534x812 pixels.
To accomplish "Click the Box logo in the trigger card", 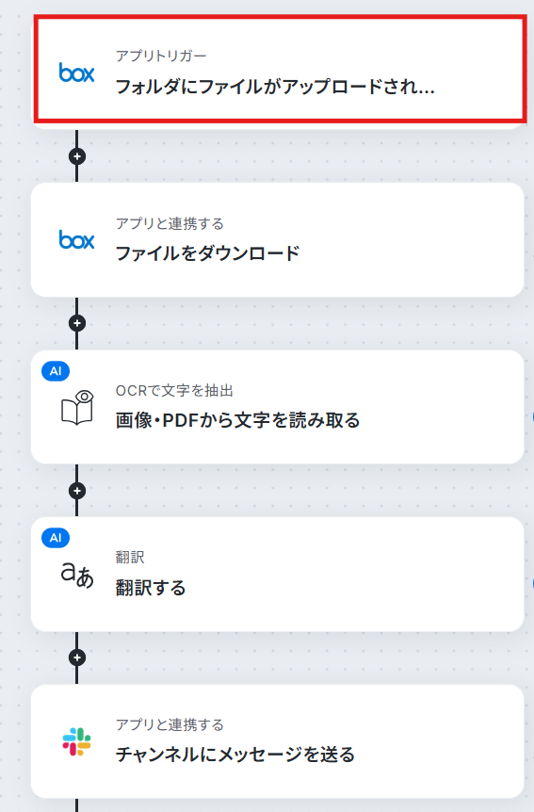I will pos(76,73).
